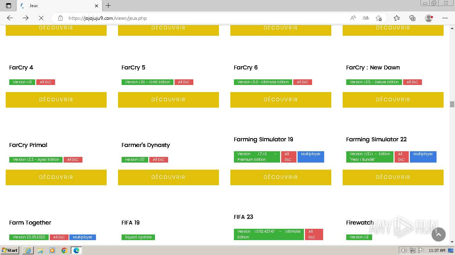Screen dimensions: 455x255
Task: Add this page to favorites
Action: 379,18
